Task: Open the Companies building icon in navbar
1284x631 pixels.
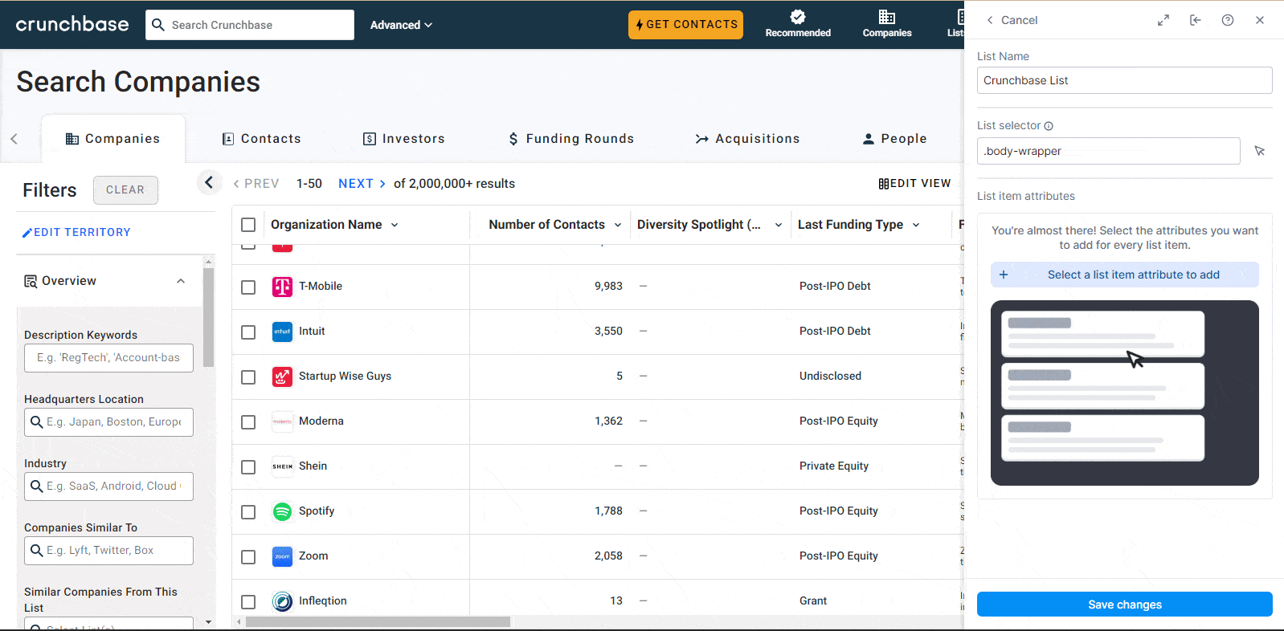Action: coord(886,17)
